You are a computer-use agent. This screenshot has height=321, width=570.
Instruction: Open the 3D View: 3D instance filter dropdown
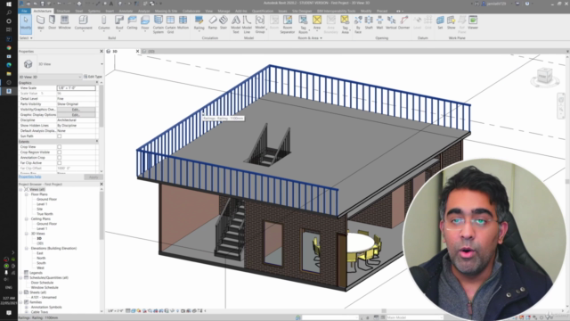point(80,77)
